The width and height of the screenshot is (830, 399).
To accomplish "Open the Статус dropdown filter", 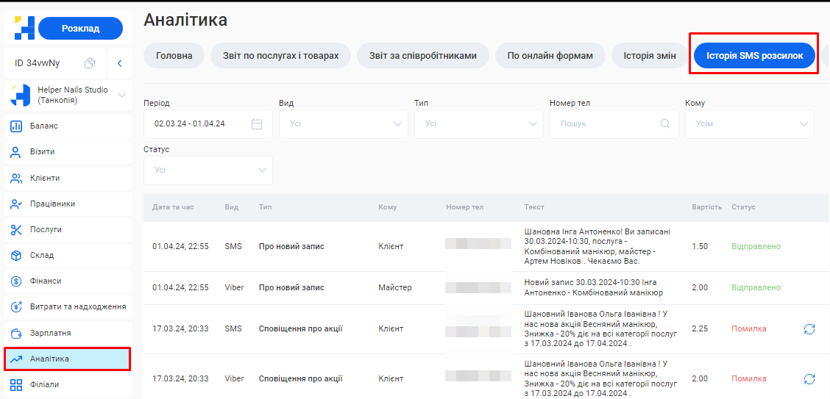I will point(207,170).
